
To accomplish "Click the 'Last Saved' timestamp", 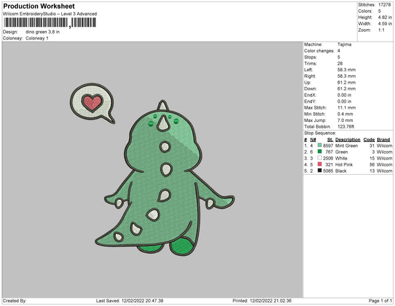I will pos(130,301).
